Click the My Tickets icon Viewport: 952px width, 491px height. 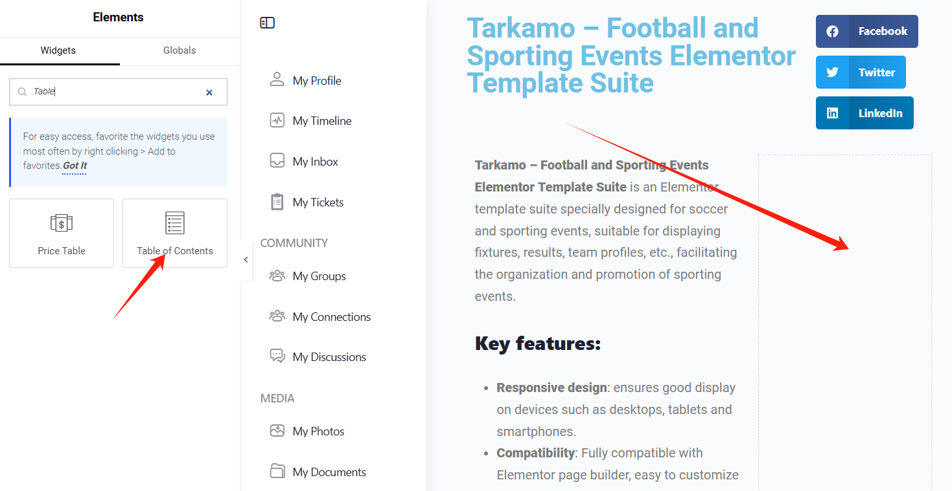pyautogui.click(x=277, y=201)
